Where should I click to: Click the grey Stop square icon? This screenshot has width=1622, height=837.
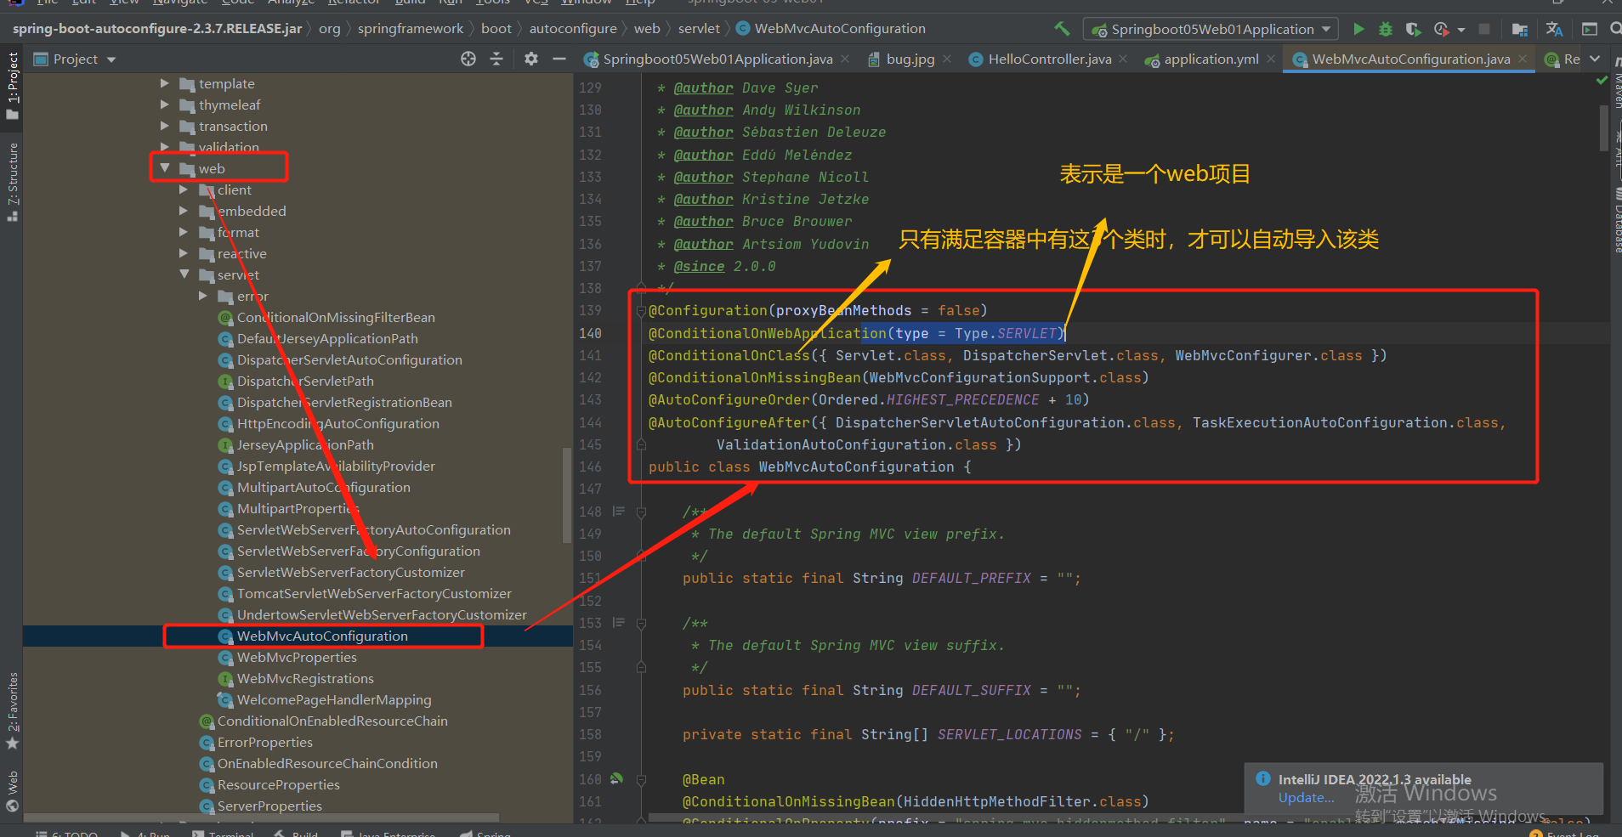tap(1484, 29)
